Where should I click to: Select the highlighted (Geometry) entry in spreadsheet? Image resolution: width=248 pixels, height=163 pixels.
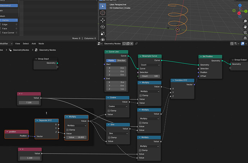coord(9,5)
